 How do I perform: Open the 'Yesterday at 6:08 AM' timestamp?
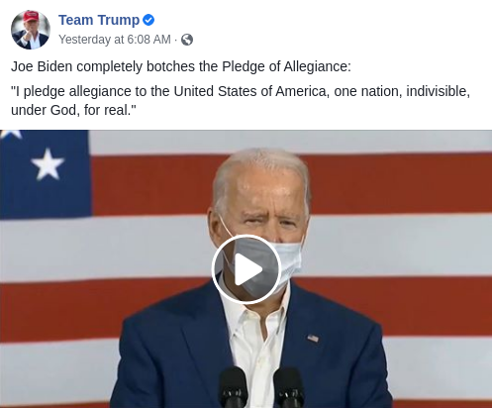[115, 40]
